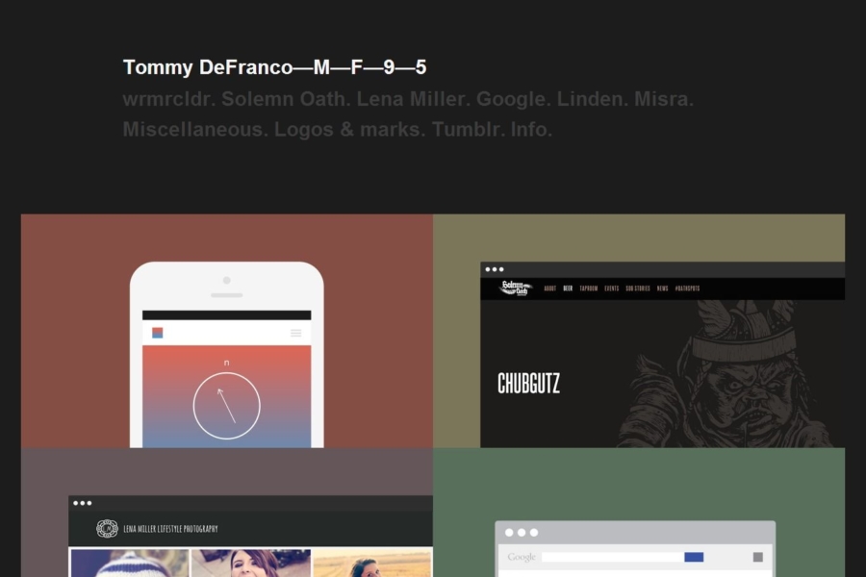866x577 pixels.
Task: Click the Tommy DeFranco site title
Action: pos(274,67)
